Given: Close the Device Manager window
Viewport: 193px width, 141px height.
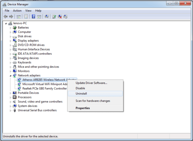Looking at the screenshot, I should 185,3.
